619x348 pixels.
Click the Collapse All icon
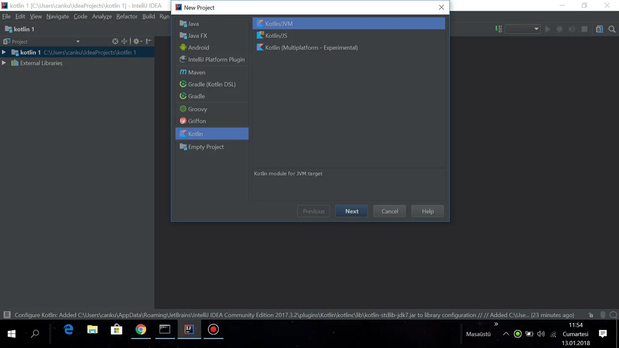tap(124, 42)
